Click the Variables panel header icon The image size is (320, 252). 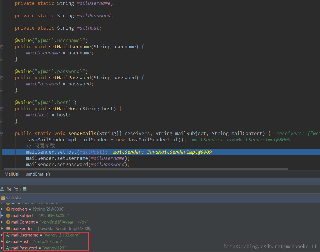tap(3, 198)
